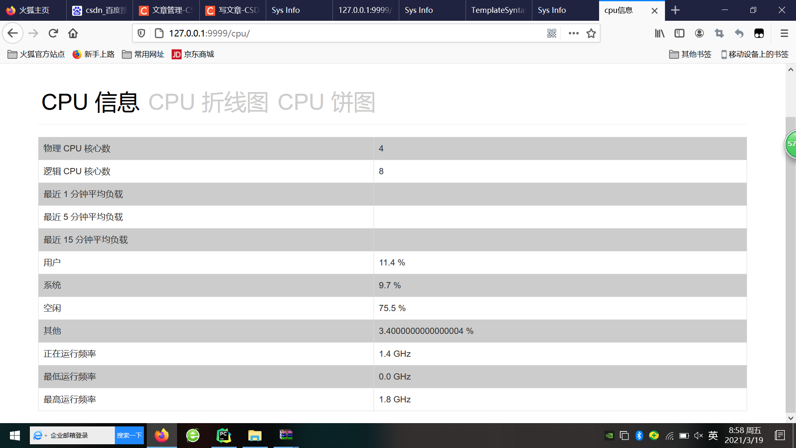Open the Library menu in the toolbar

659,33
